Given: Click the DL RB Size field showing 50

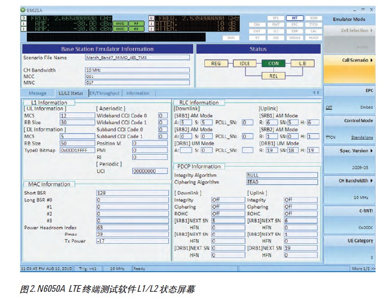Looking at the screenshot, I should (77, 143).
